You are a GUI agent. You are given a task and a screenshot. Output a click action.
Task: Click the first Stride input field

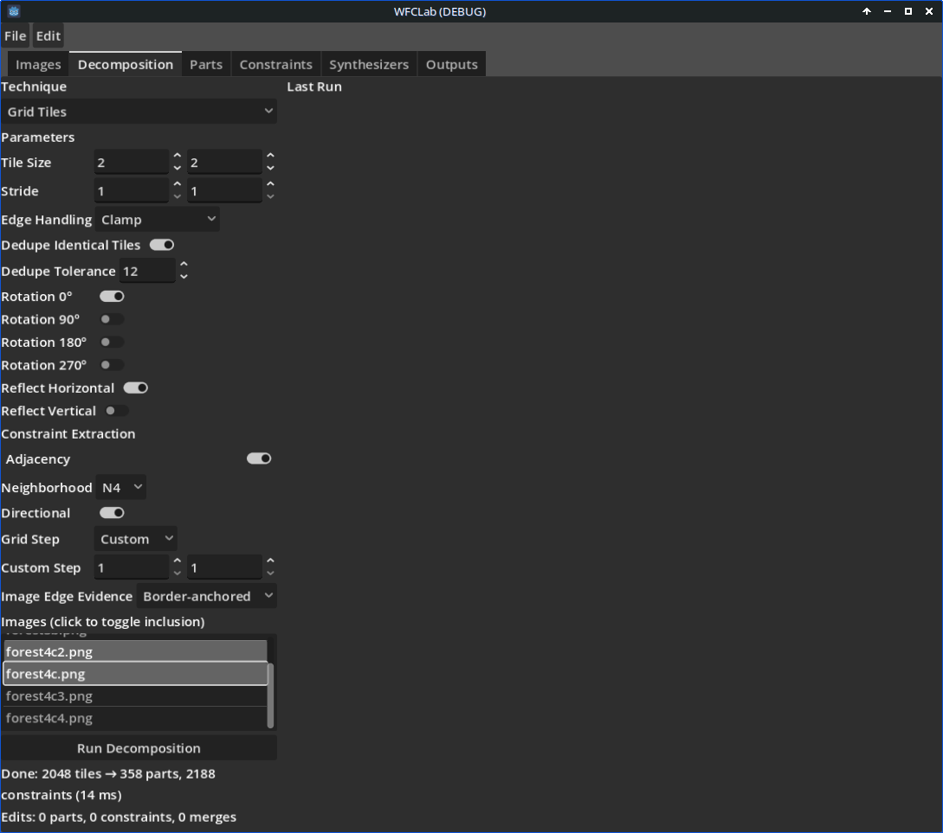(x=132, y=191)
